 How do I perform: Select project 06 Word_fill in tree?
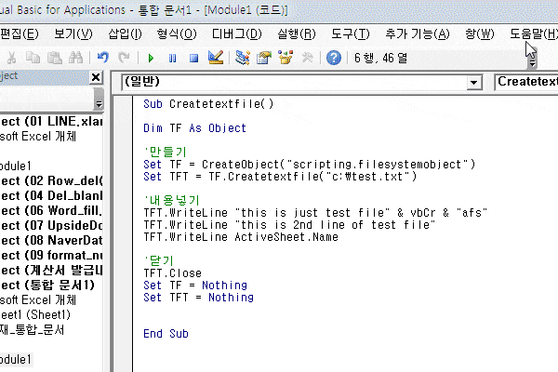51,211
